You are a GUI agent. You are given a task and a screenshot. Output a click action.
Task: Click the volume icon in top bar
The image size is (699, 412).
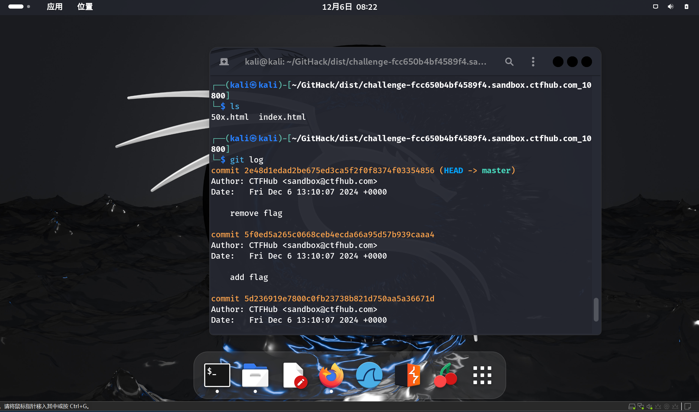click(x=671, y=7)
